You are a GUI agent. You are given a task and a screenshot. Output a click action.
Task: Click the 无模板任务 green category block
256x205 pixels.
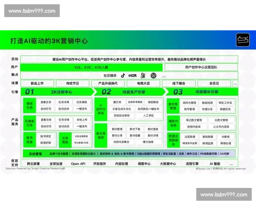(29, 123)
